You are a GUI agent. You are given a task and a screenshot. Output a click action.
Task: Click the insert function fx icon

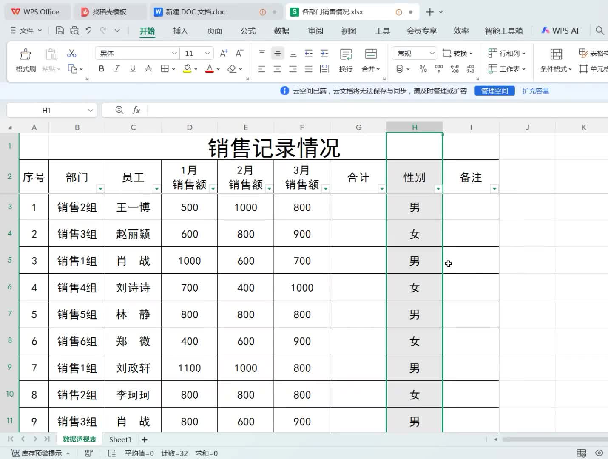tap(136, 110)
